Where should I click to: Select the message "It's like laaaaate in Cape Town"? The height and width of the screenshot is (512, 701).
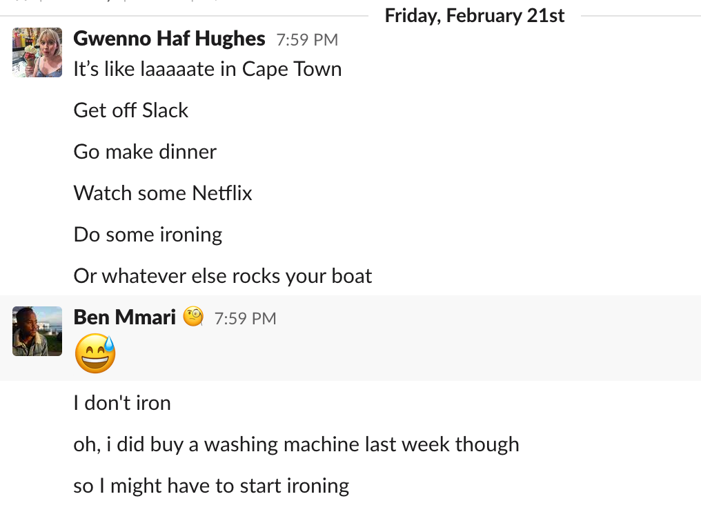pyautogui.click(x=208, y=69)
